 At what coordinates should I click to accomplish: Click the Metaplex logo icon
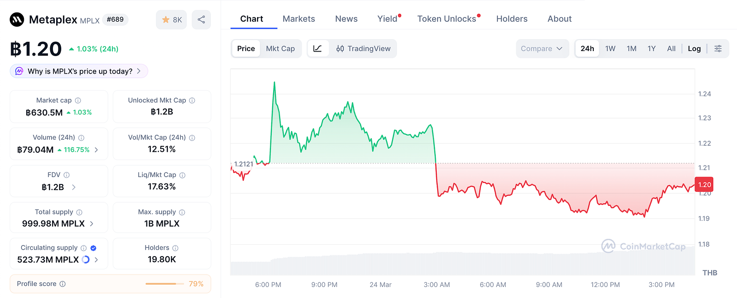(x=17, y=19)
